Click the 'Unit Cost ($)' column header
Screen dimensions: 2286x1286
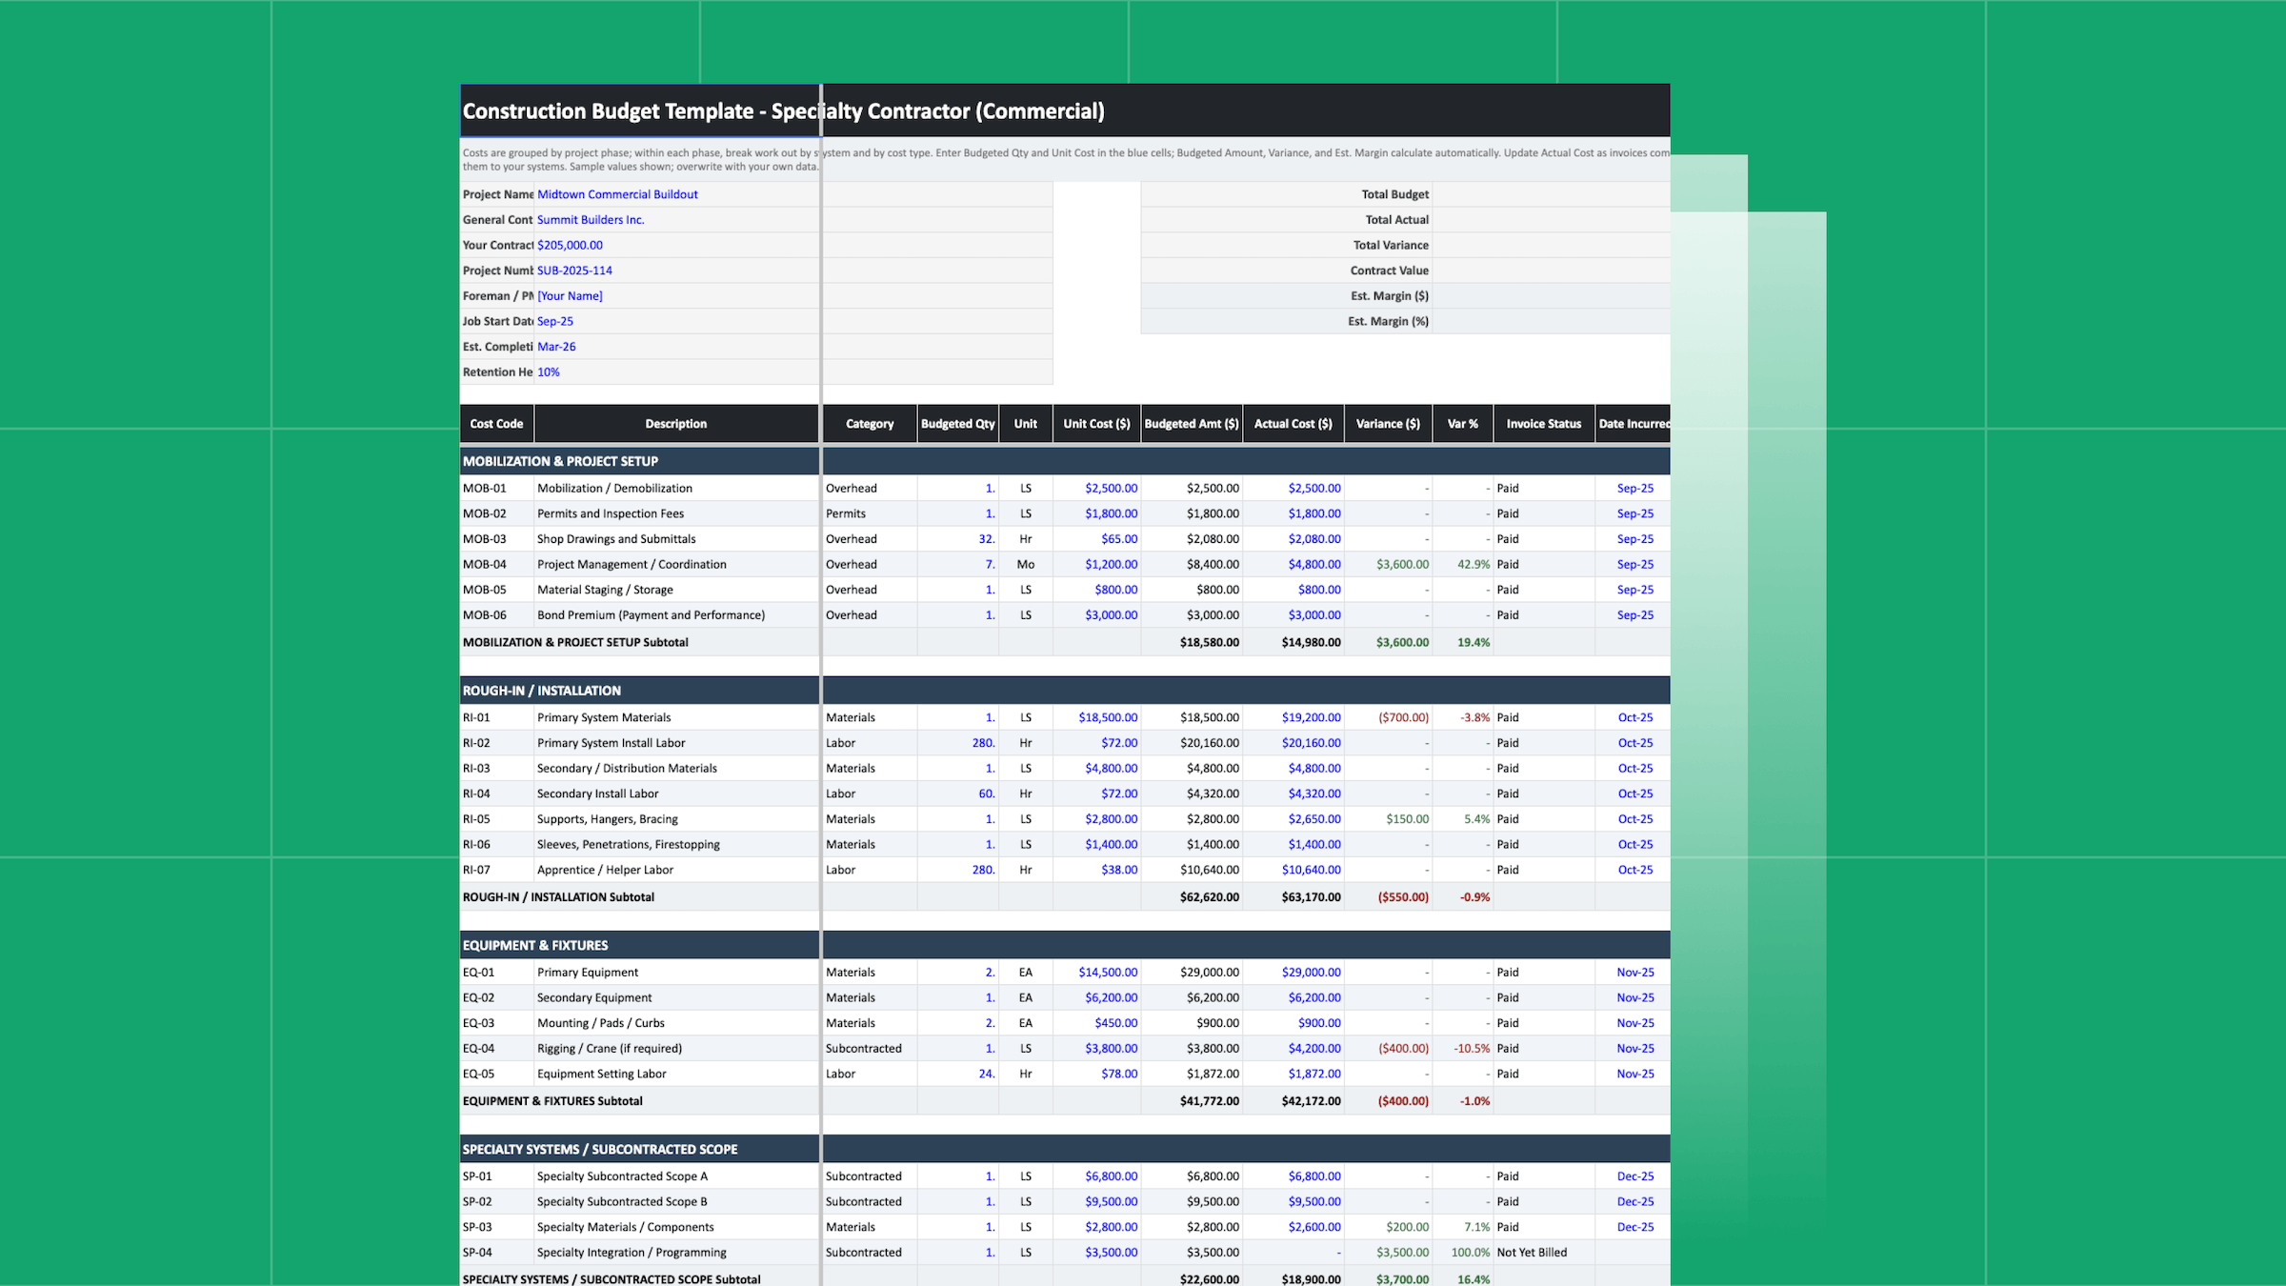point(1096,424)
